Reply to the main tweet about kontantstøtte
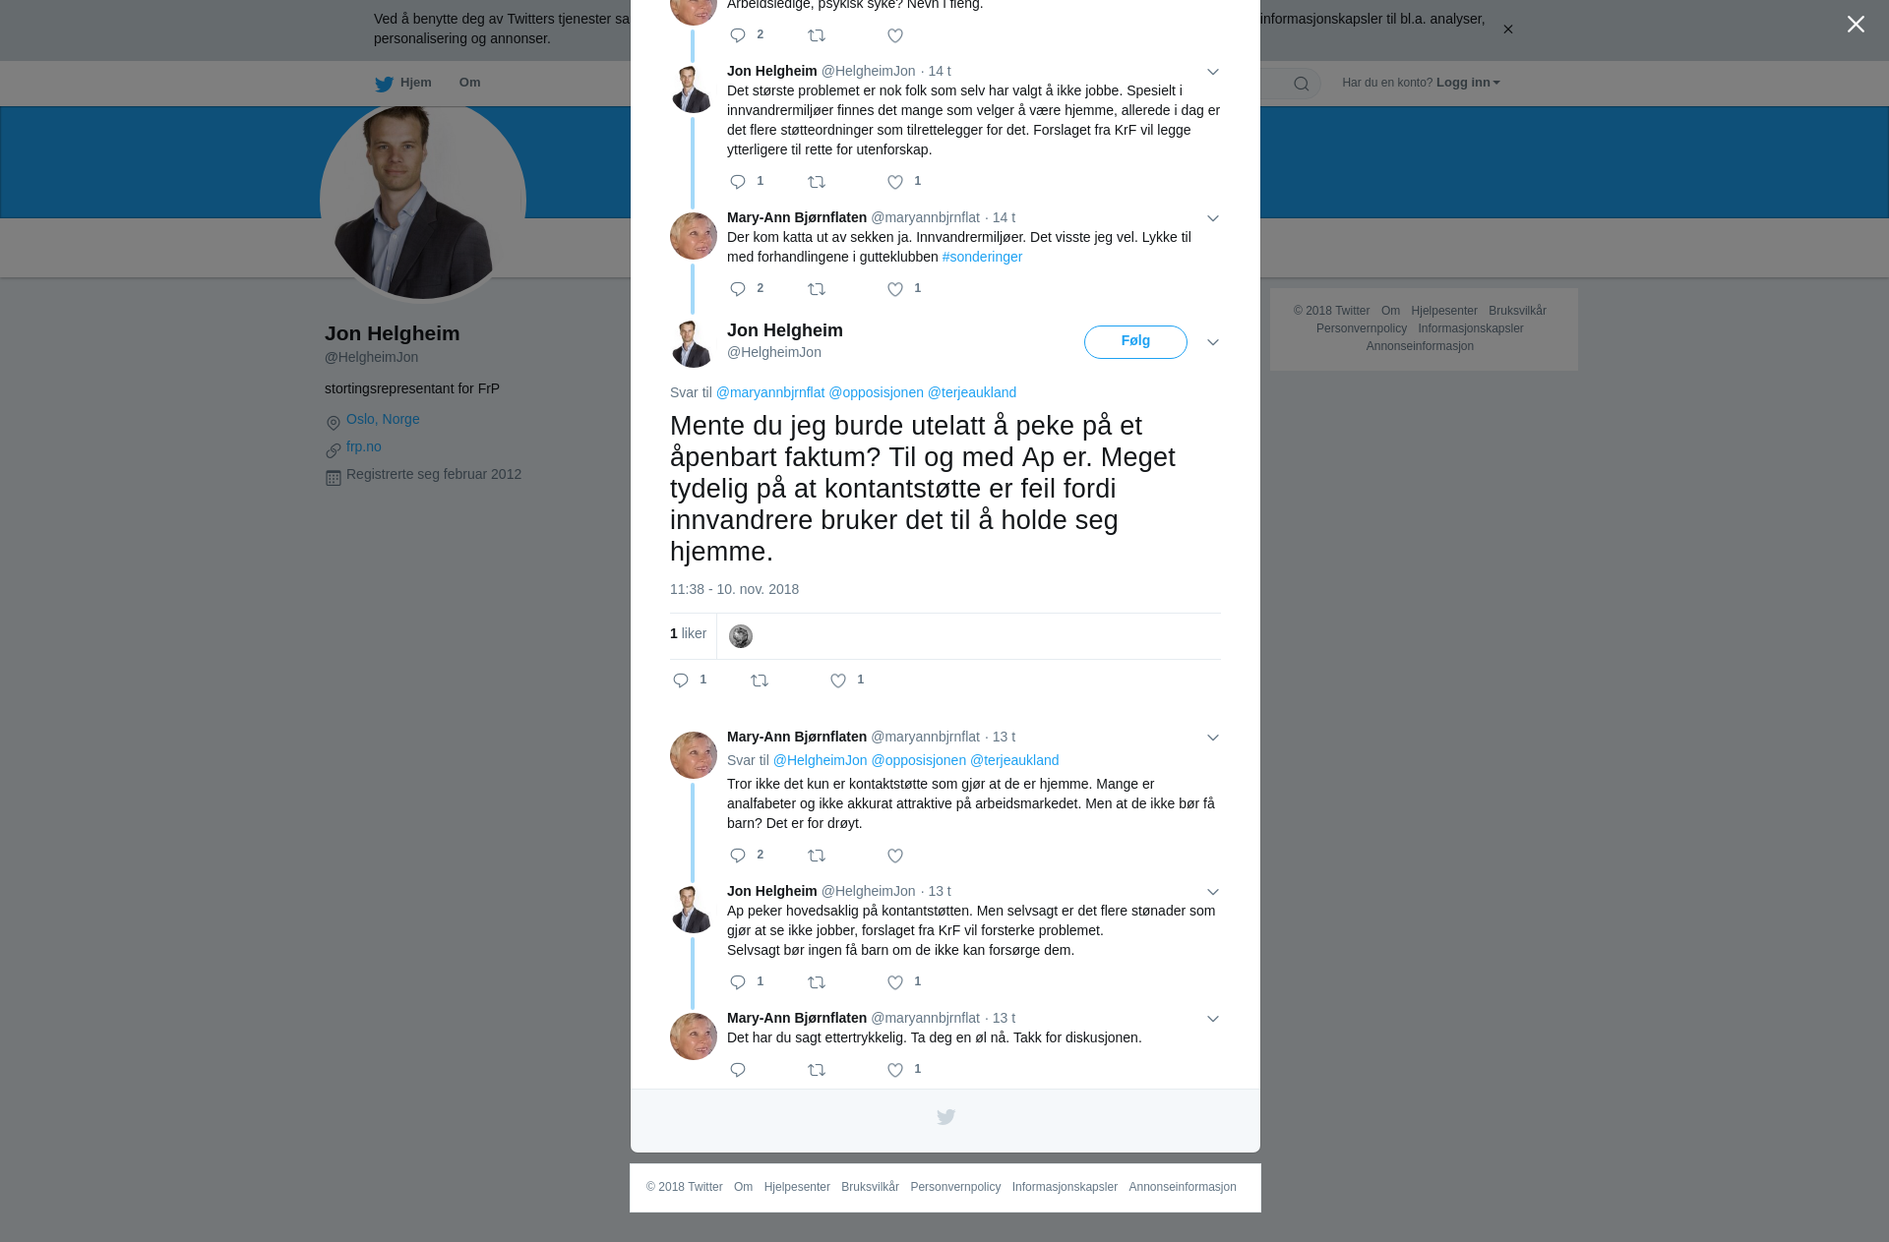Image resolution: width=1889 pixels, height=1242 pixels. coord(681,680)
